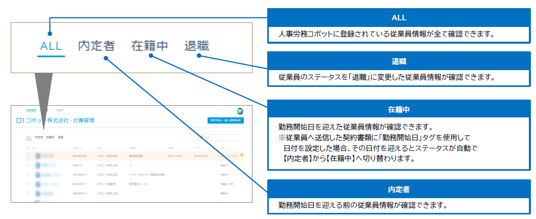Screen dimensions: 536x219
Task: Click employee code WHR00011
Action: (x=80, y=184)
